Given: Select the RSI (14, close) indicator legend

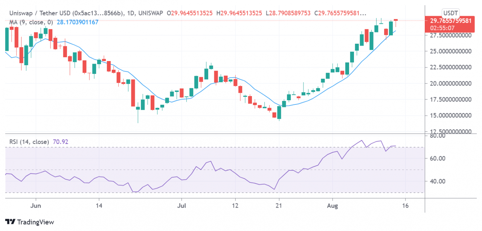Looking at the screenshot, I should click(29, 142).
